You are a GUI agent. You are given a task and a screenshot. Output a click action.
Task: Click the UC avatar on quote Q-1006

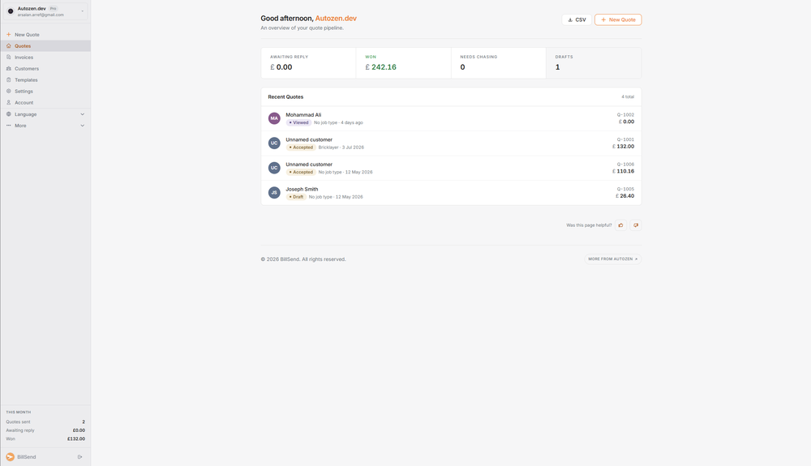(x=274, y=168)
